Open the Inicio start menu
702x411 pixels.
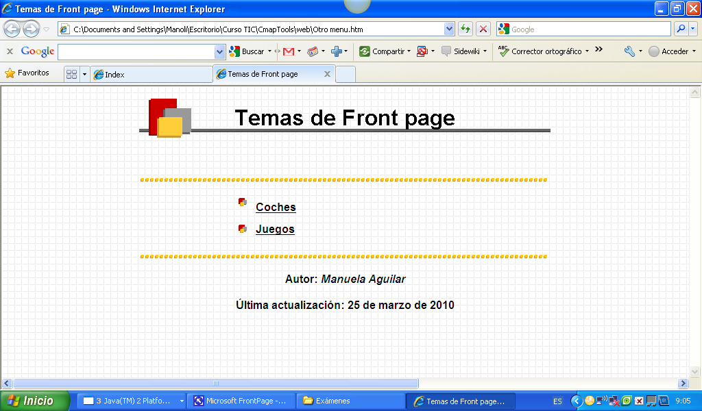[35, 401]
